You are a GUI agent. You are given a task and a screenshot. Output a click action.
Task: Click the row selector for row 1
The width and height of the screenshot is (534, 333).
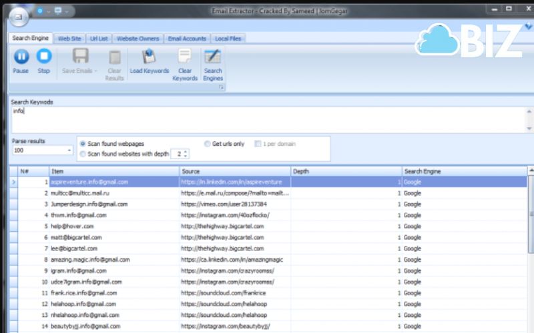(13, 182)
